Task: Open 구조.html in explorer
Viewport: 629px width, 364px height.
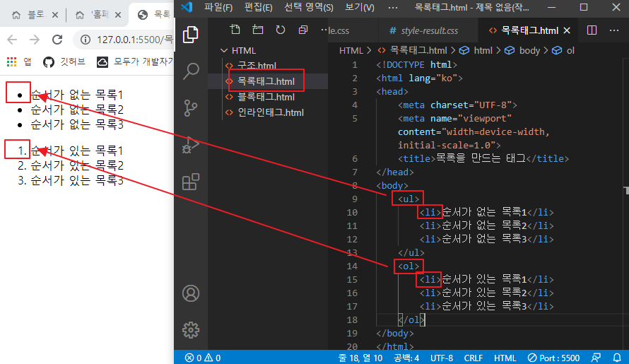Action: pyautogui.click(x=257, y=66)
